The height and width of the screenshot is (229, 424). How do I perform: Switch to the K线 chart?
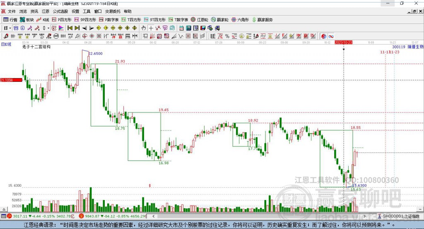click(43, 20)
